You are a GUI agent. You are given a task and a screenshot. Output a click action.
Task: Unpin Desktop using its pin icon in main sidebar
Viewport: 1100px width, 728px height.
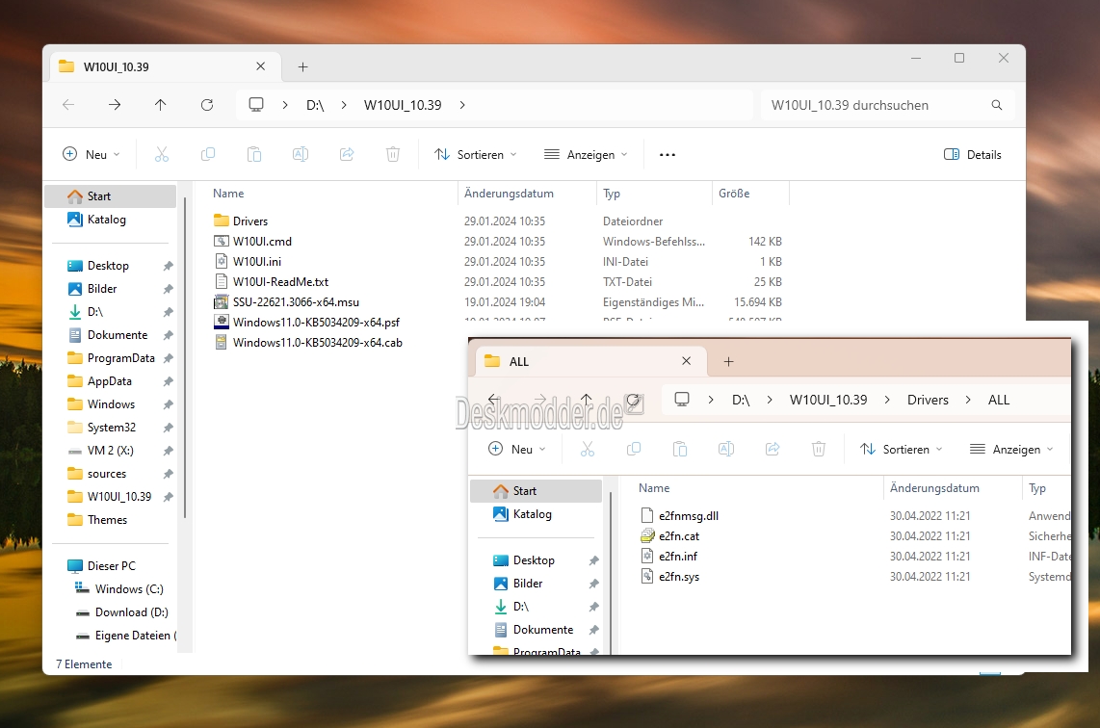click(169, 266)
